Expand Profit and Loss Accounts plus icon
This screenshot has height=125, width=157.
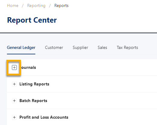pyautogui.click(x=14, y=117)
